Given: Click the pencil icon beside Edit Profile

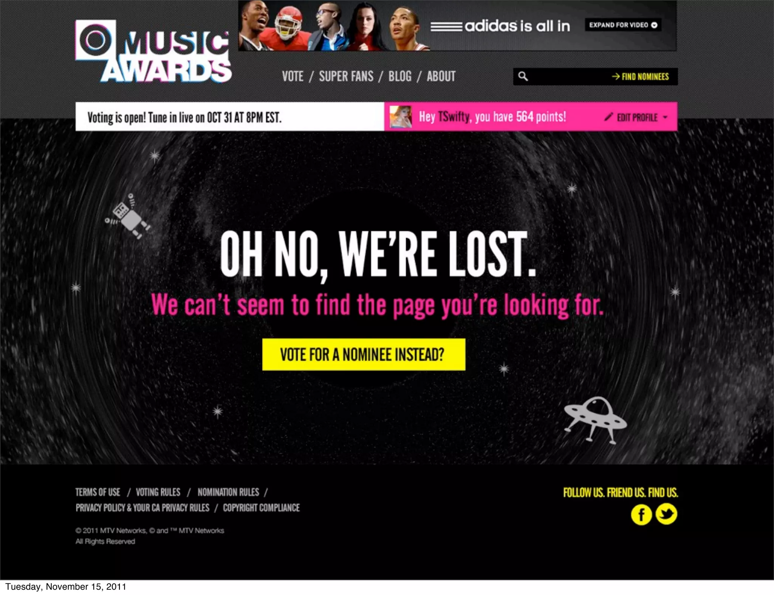Looking at the screenshot, I should [x=608, y=117].
